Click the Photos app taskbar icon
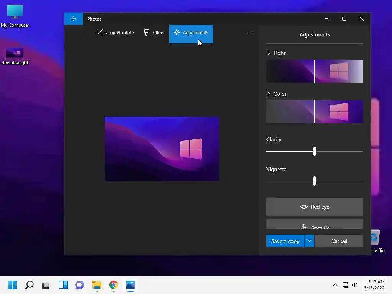Screen dimensions: 392x294 131,285
